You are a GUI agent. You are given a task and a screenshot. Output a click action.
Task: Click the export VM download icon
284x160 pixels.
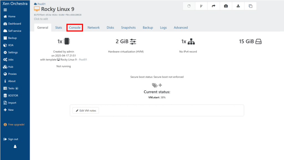click(238, 6)
